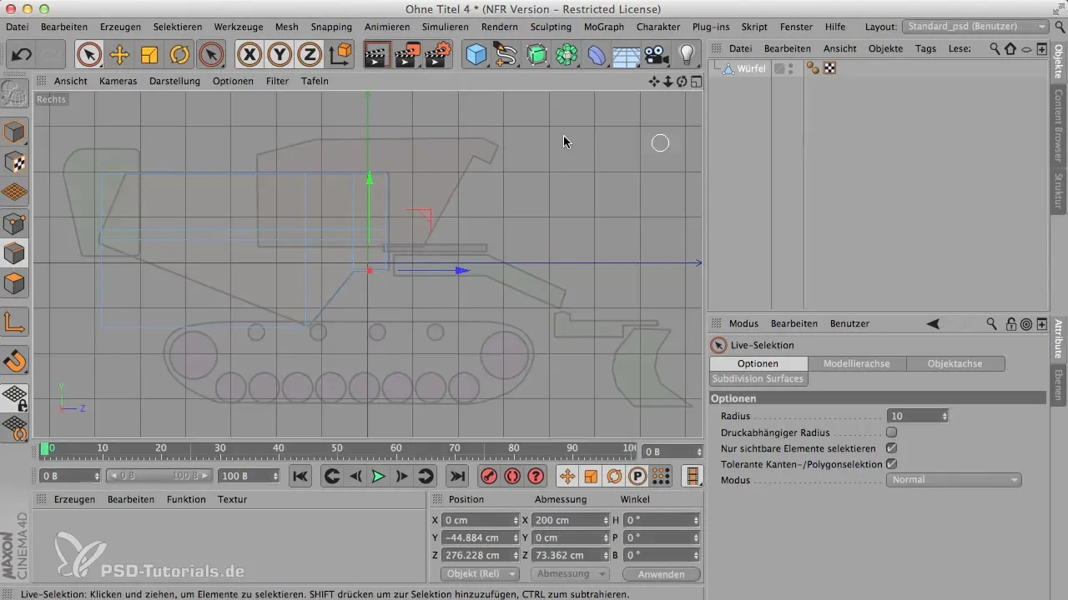This screenshot has width=1068, height=600.
Task: Open viewport Kameras menu
Action: 118,81
